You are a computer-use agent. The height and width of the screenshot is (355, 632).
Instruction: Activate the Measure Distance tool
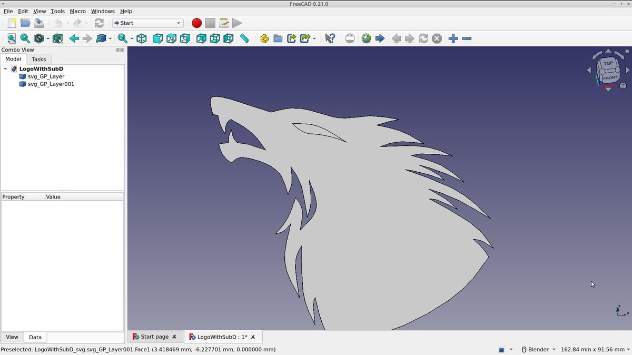pyautogui.click(x=244, y=38)
